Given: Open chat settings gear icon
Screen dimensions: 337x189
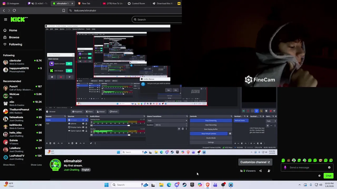Looking at the screenshot, I should point(319,176).
